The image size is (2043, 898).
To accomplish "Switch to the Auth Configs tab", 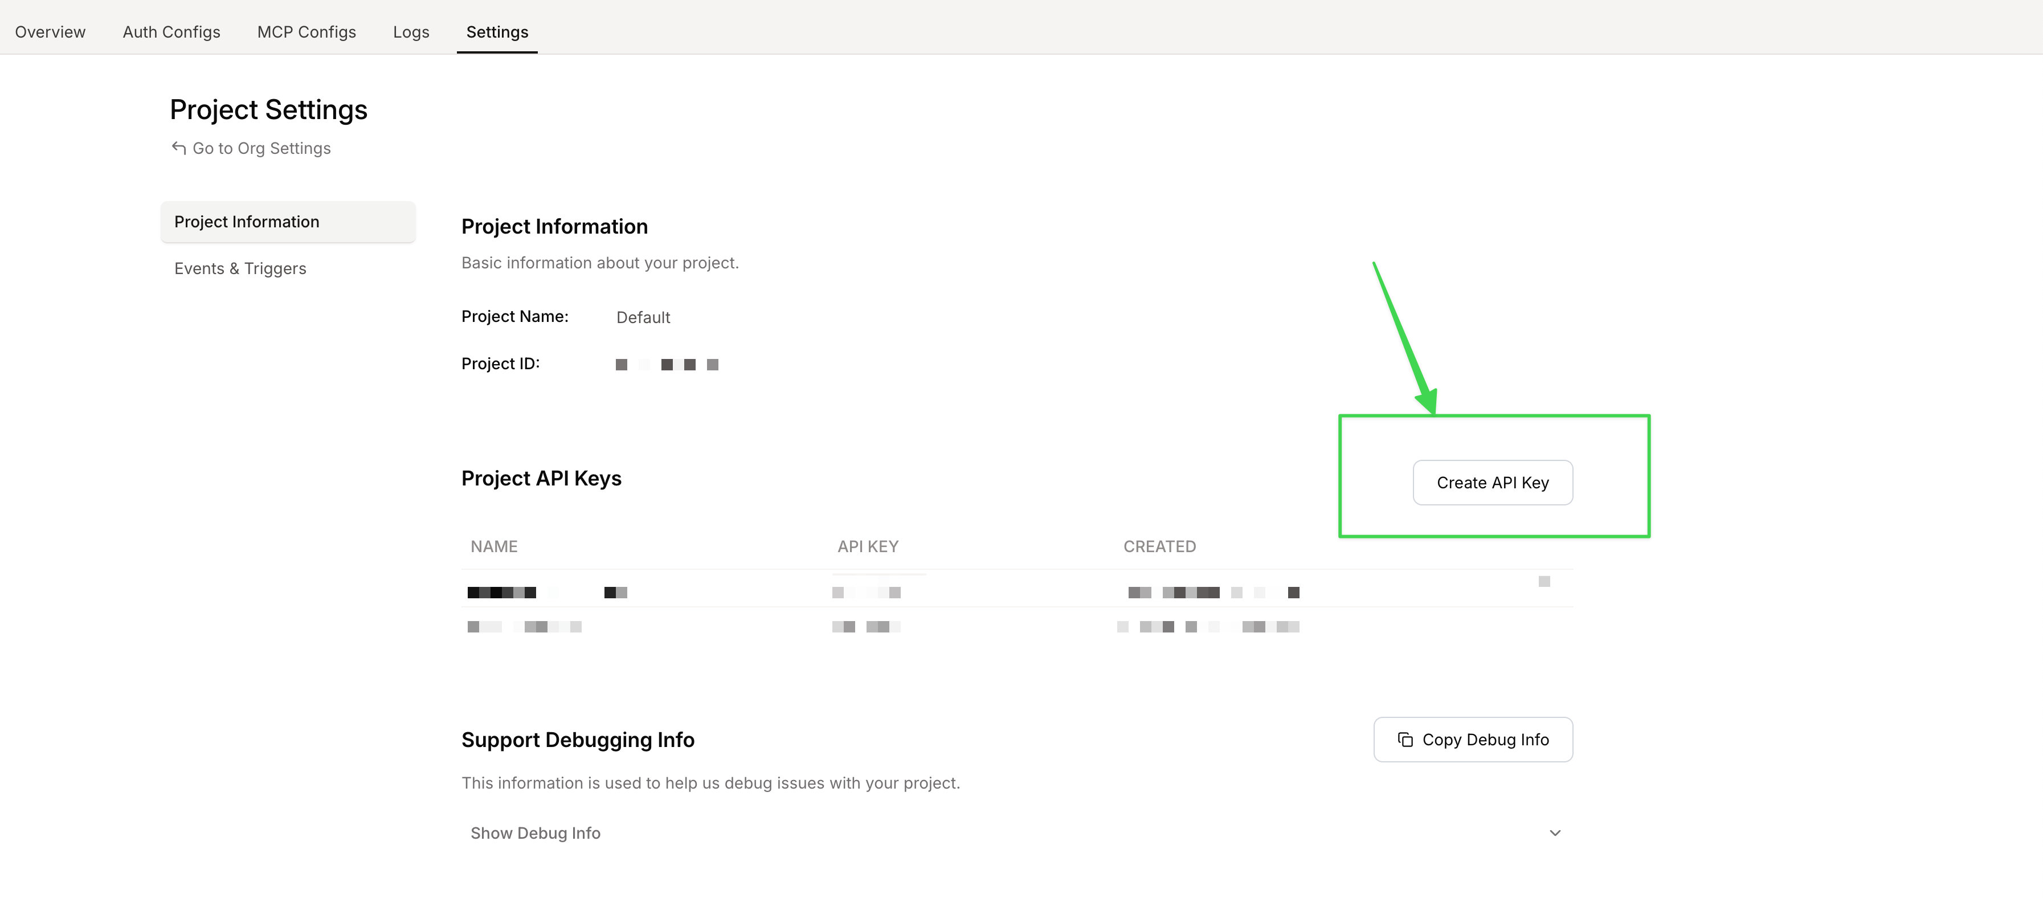I will (171, 32).
